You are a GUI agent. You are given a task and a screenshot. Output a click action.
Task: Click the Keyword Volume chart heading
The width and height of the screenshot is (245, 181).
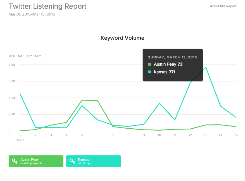click(x=122, y=38)
